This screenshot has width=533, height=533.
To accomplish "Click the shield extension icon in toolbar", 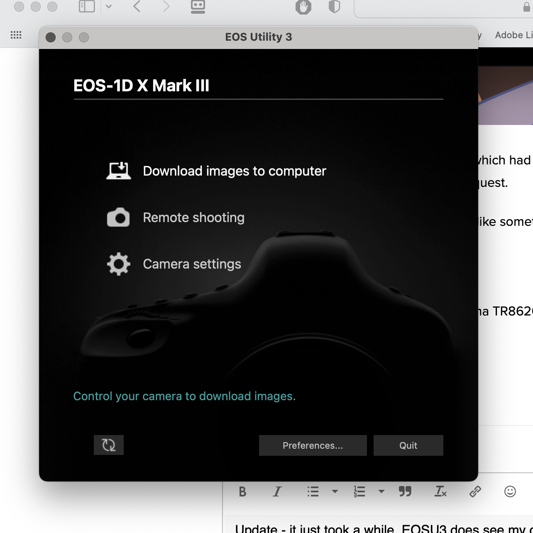I will point(334,7).
